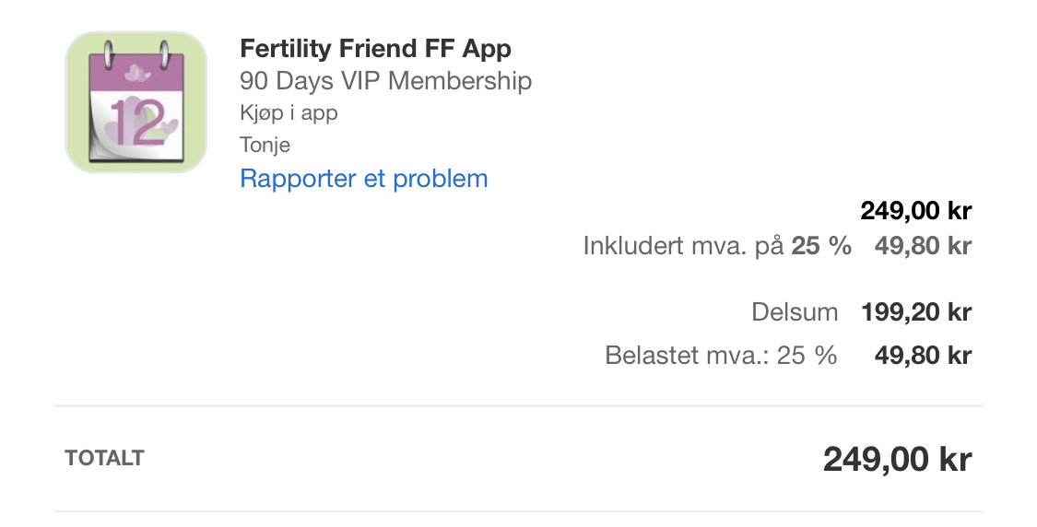
Task: Click the item price 249,00 kr
Action: (915, 211)
